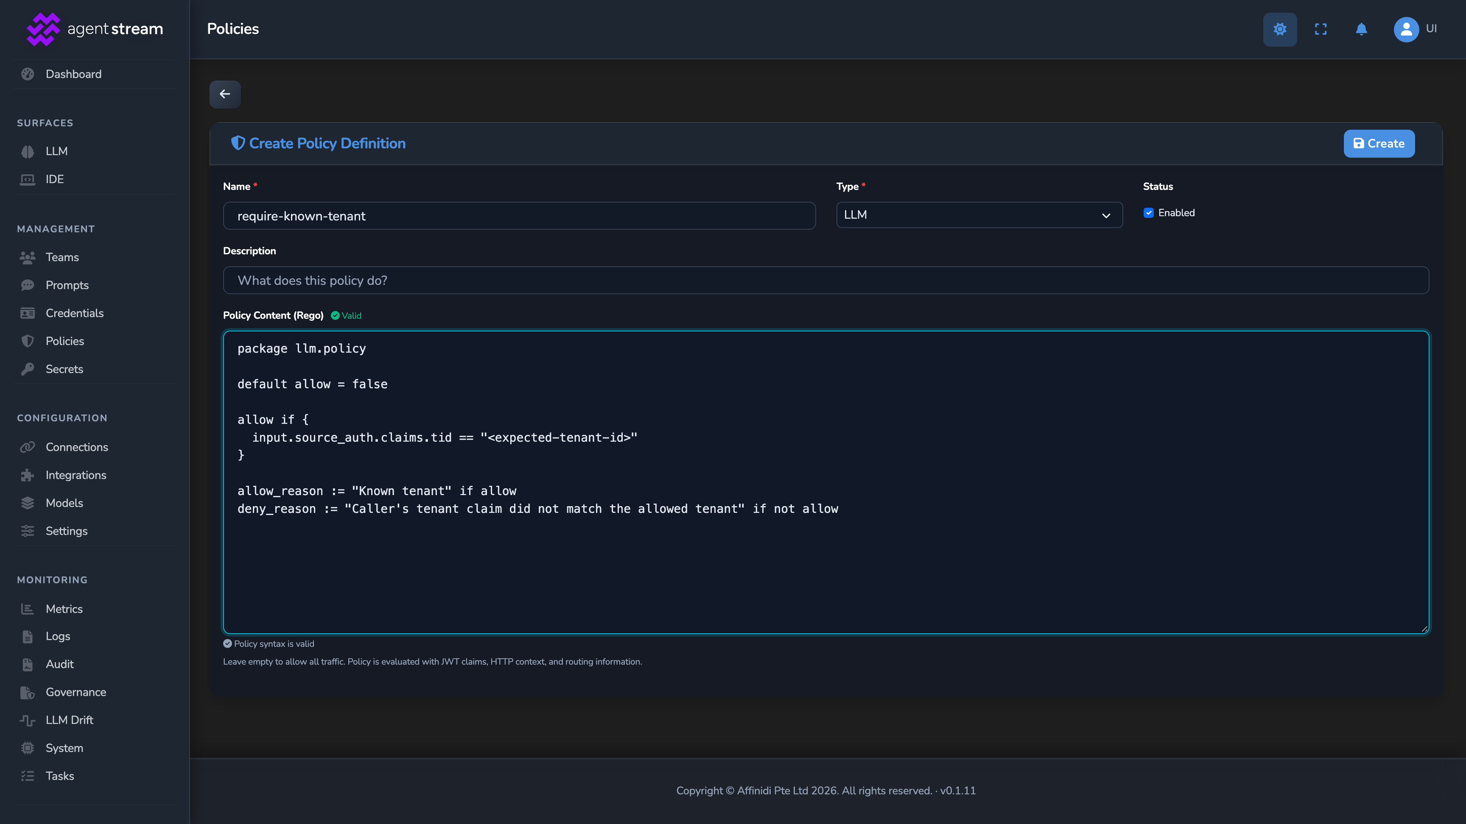Open the Type dropdown showing LLM
The width and height of the screenshot is (1466, 824).
tap(979, 215)
